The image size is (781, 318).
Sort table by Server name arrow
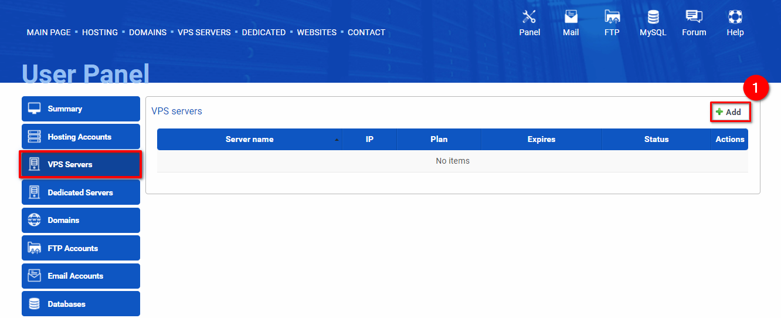click(x=337, y=140)
